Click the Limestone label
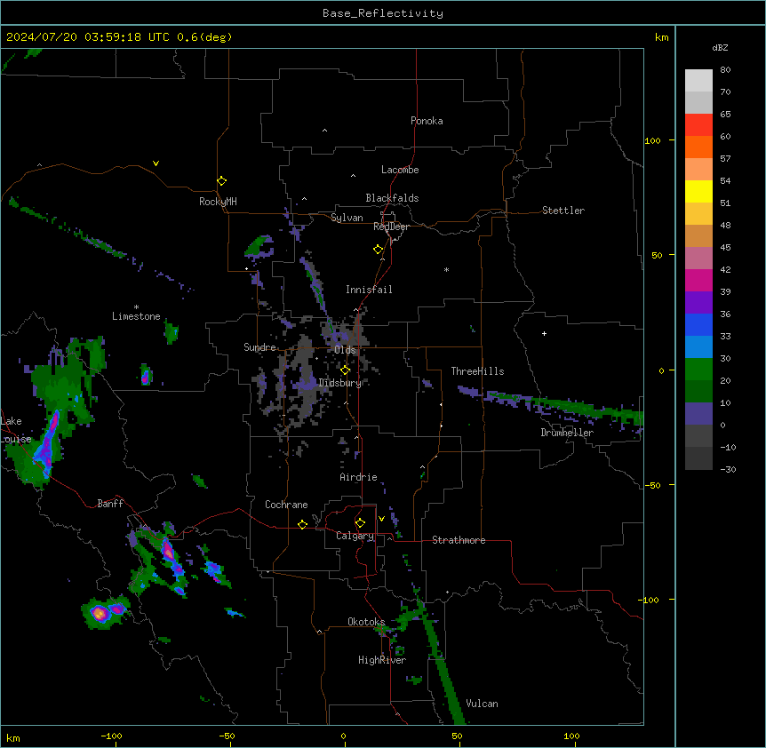The image size is (766, 748). click(136, 316)
